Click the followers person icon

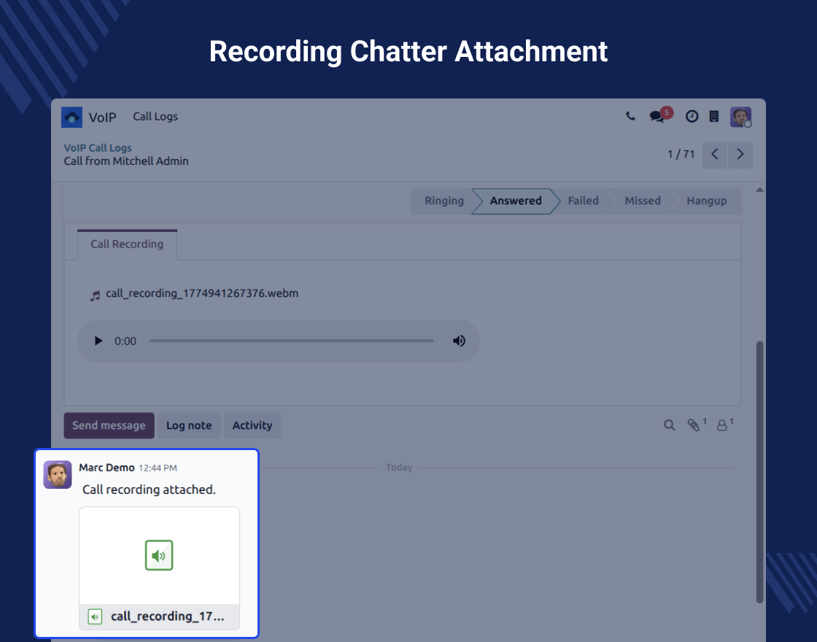[x=722, y=425]
